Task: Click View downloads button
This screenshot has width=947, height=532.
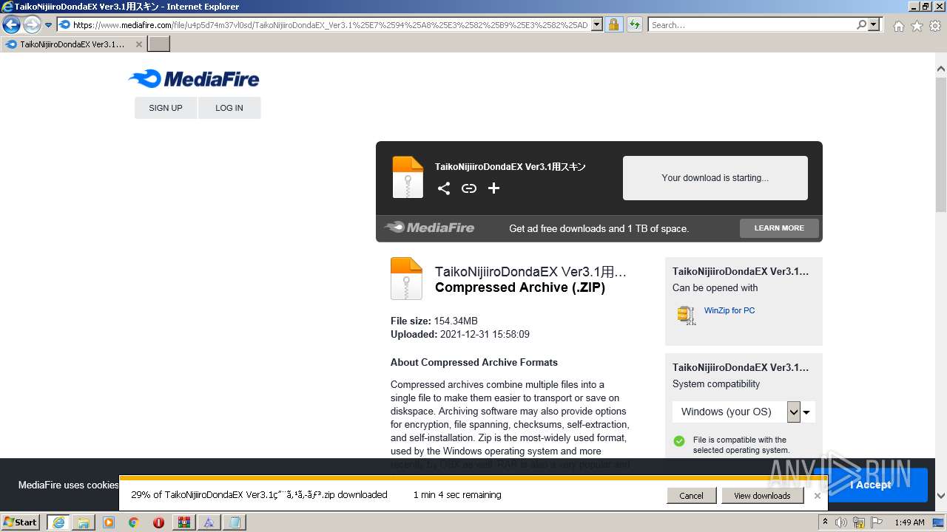Action: pyautogui.click(x=762, y=496)
